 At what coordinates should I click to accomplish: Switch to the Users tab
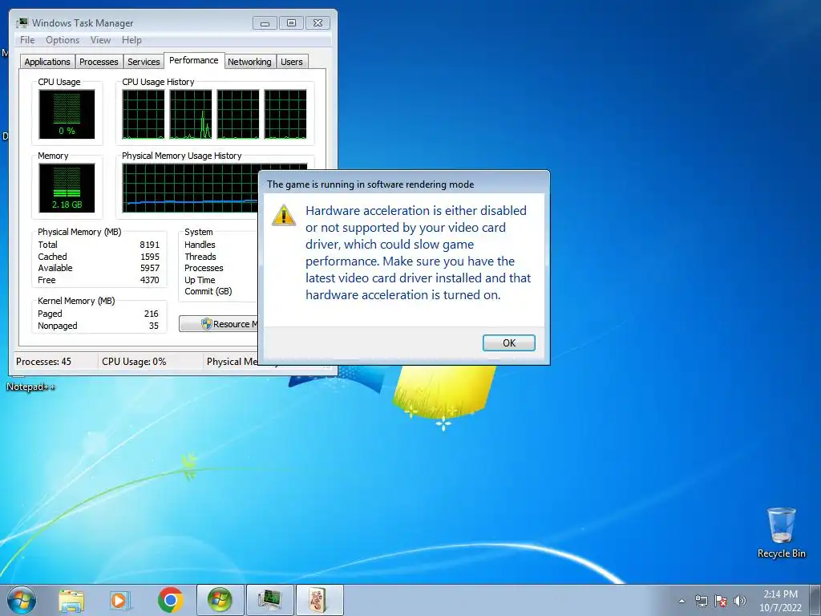click(292, 62)
